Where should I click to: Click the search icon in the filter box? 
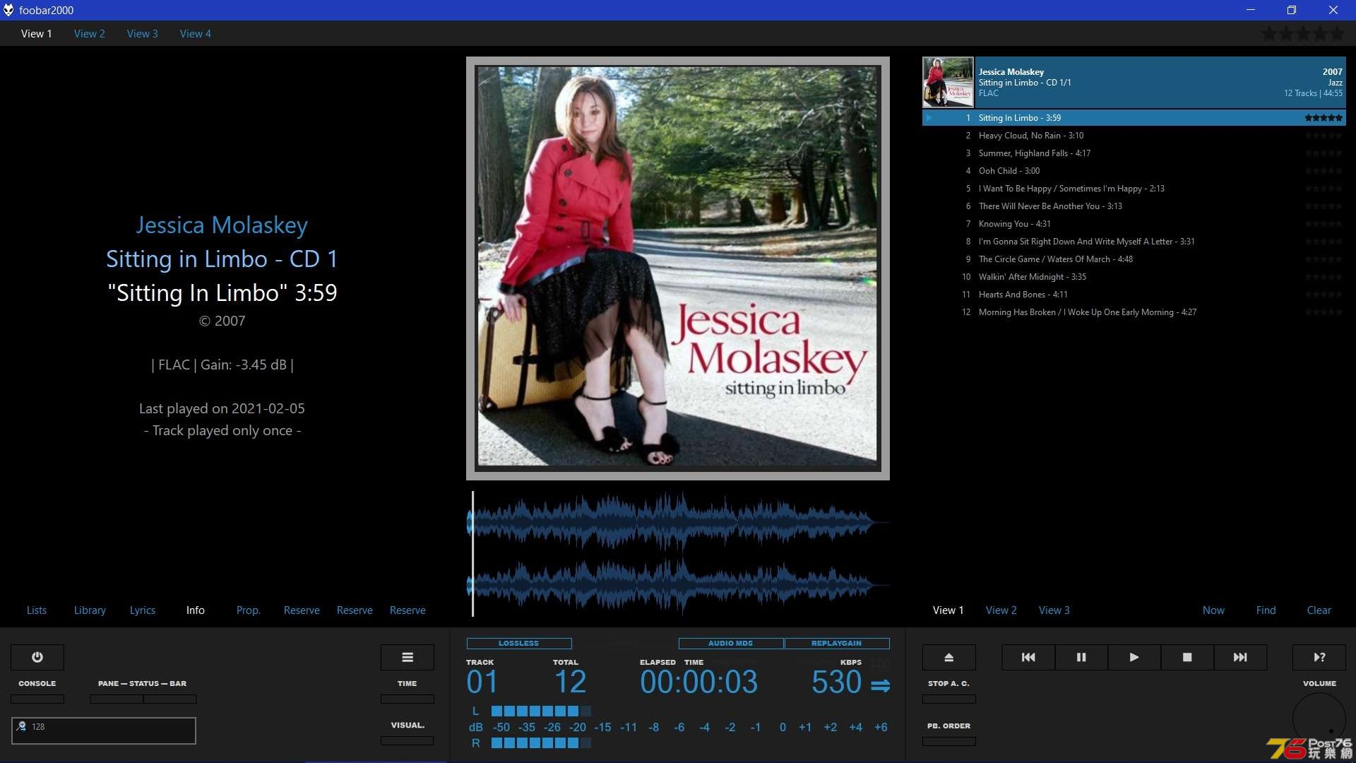point(21,726)
